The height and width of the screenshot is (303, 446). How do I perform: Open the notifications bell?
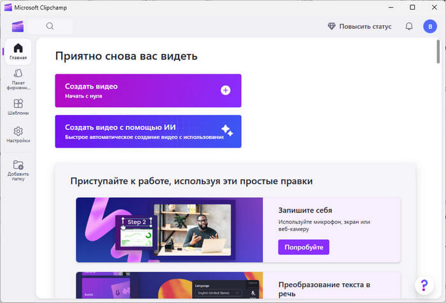point(409,26)
